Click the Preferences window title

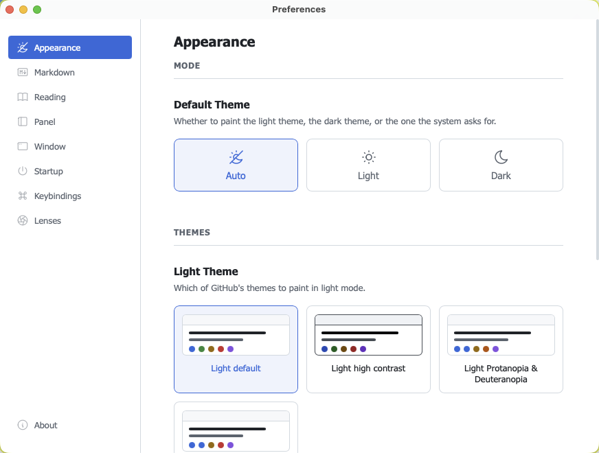pos(299,9)
